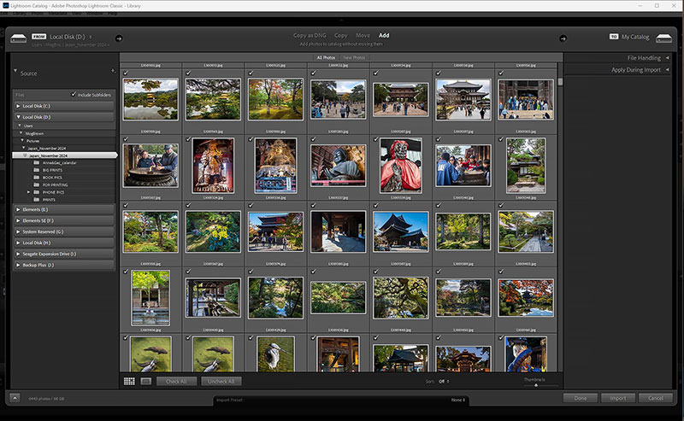Click the collapse panel arrow at bottom left
Image resolution: width=684 pixels, height=421 pixels.
pyautogui.click(x=15, y=397)
